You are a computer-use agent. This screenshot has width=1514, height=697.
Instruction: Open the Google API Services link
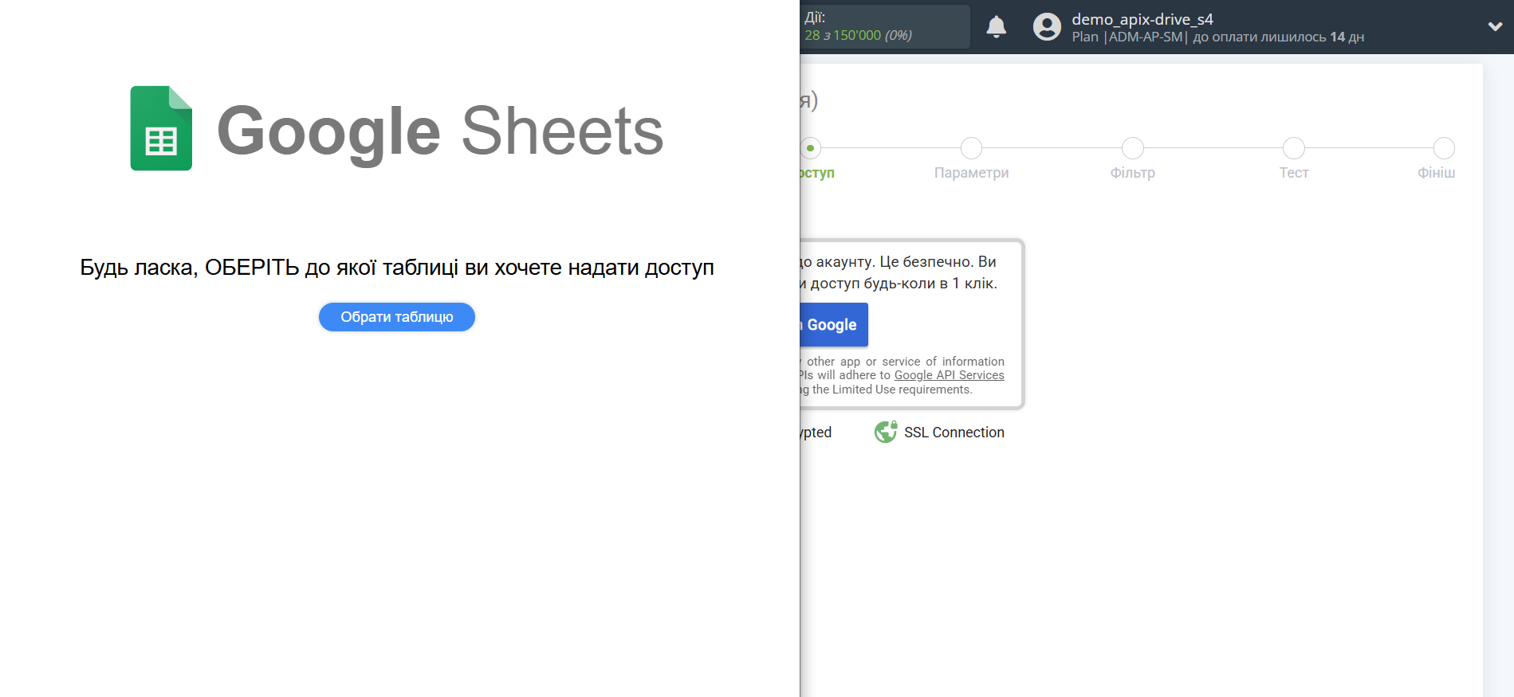click(x=949, y=375)
